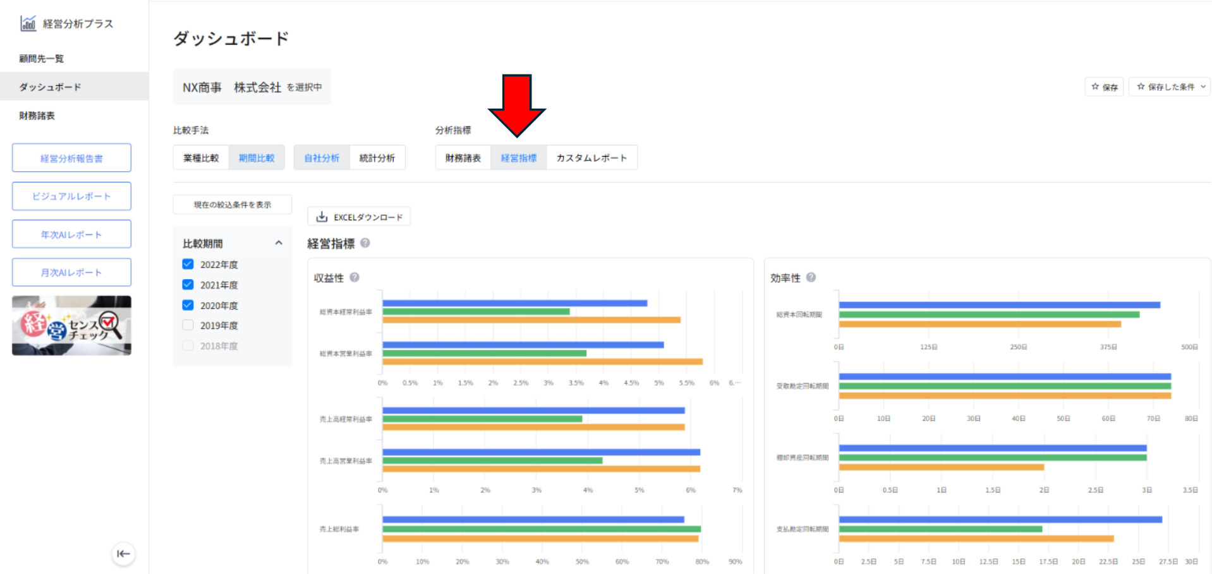The height and width of the screenshot is (574, 1212).
Task: Collapse the 比較期間 panel
Action: click(279, 243)
